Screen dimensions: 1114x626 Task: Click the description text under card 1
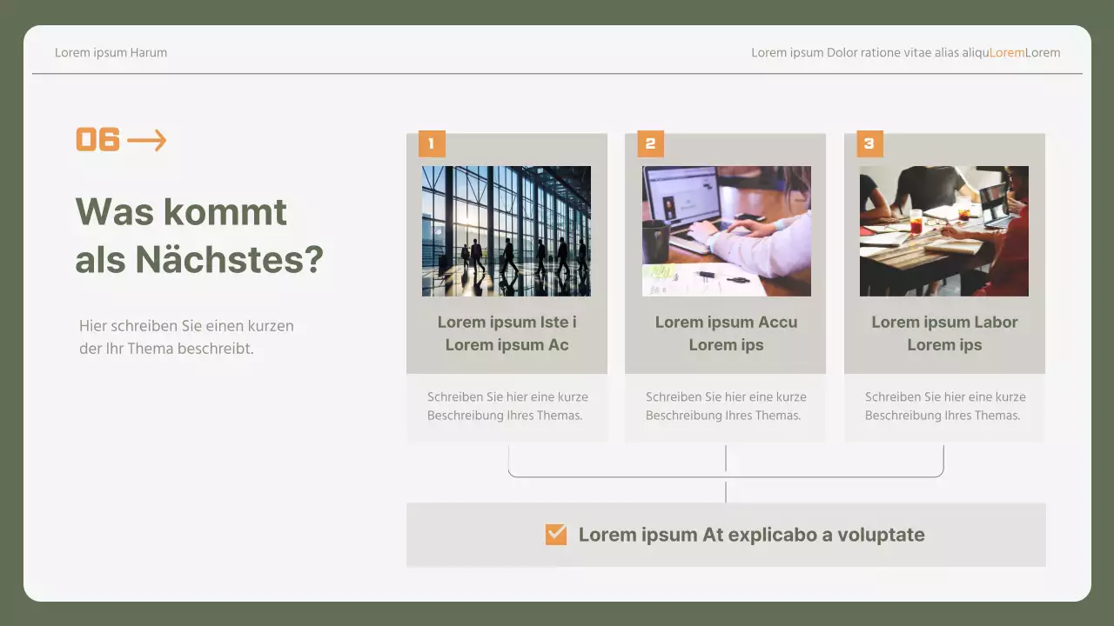click(507, 406)
